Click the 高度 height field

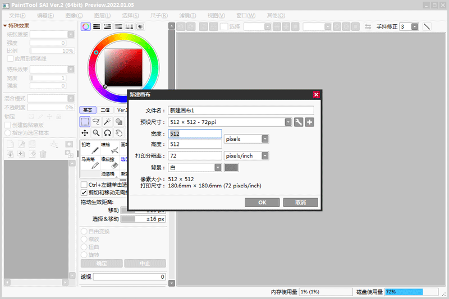coord(195,144)
